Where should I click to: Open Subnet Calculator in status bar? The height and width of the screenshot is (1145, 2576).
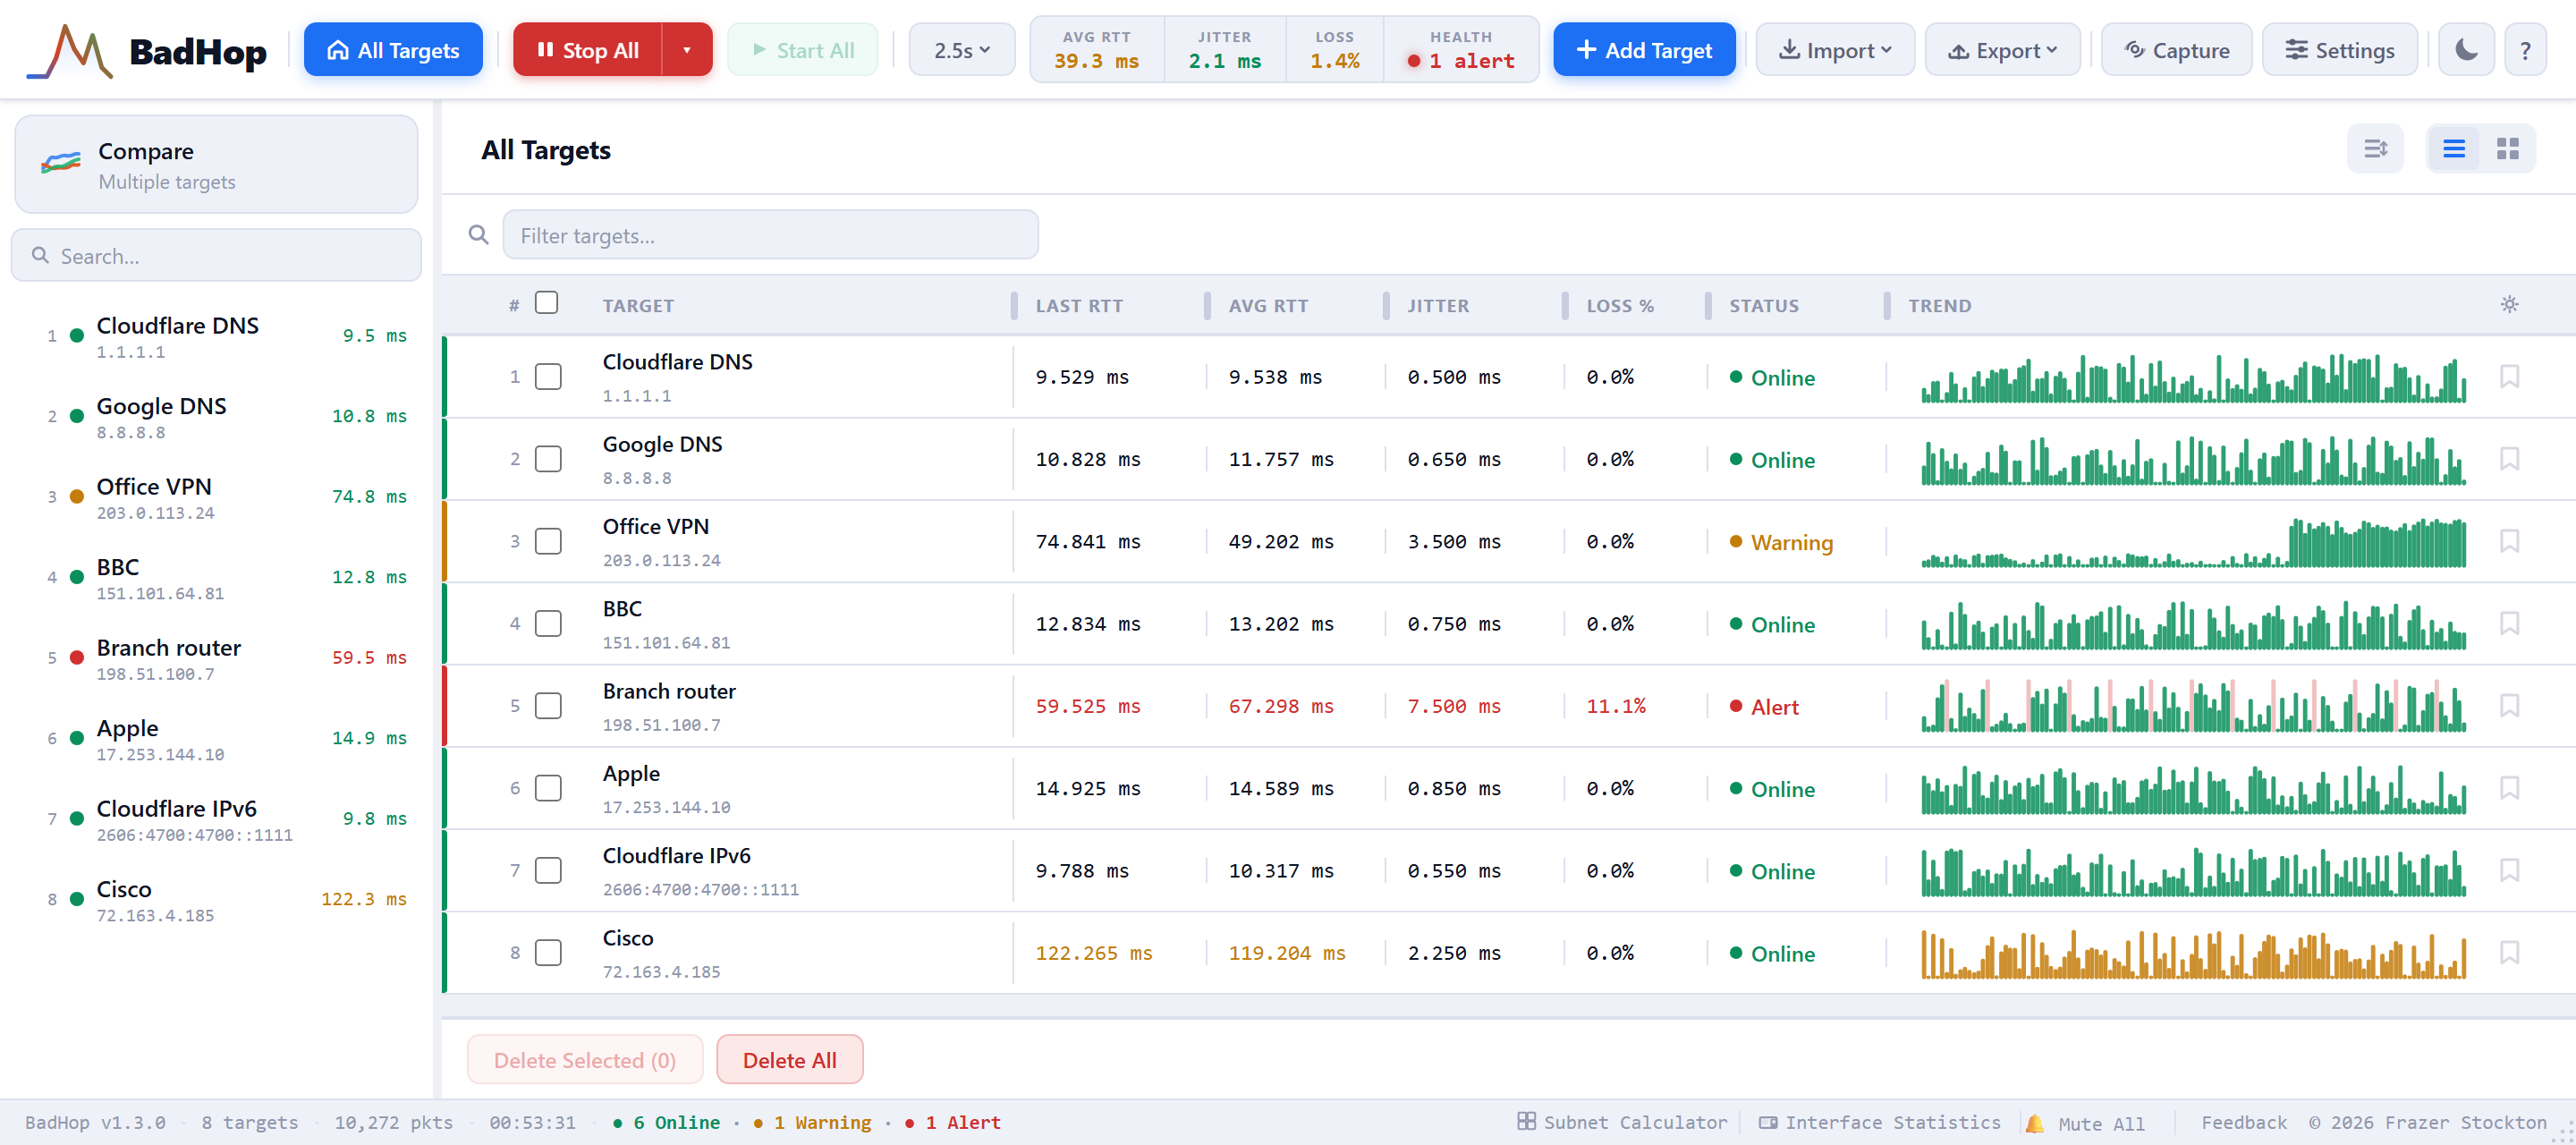coord(1622,1122)
